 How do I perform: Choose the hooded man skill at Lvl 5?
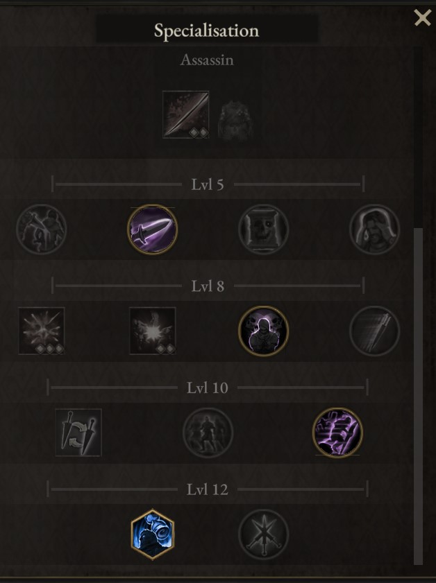pyautogui.click(x=374, y=229)
